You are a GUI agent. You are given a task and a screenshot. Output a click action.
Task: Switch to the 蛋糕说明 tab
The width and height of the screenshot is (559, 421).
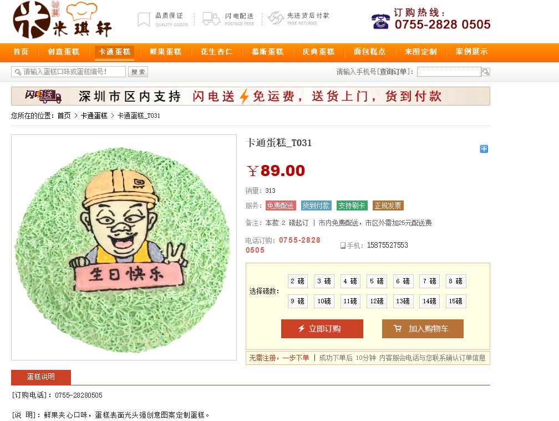click(41, 377)
